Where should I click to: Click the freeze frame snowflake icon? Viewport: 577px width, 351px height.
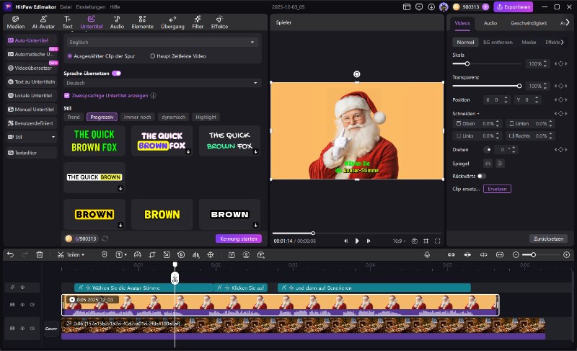pos(211,254)
